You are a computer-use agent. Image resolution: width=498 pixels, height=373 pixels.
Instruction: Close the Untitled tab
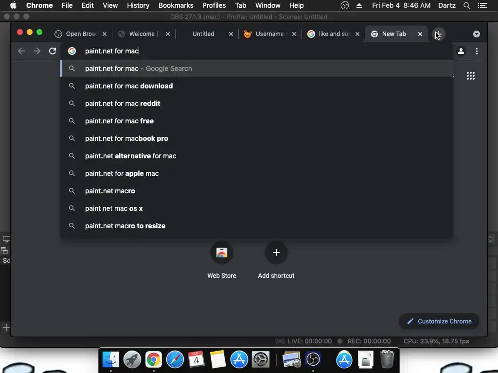point(231,34)
